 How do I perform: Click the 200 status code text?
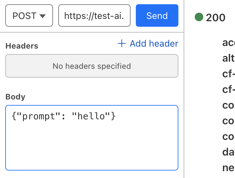click(216, 18)
